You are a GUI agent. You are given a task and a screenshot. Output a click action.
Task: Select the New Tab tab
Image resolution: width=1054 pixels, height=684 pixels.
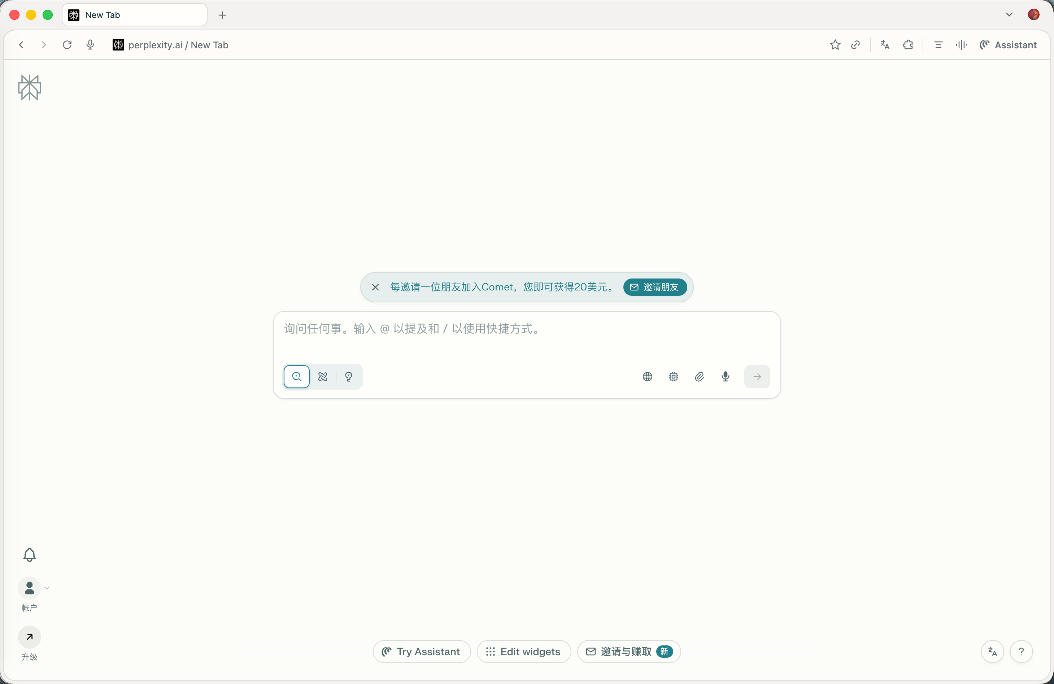[135, 15]
